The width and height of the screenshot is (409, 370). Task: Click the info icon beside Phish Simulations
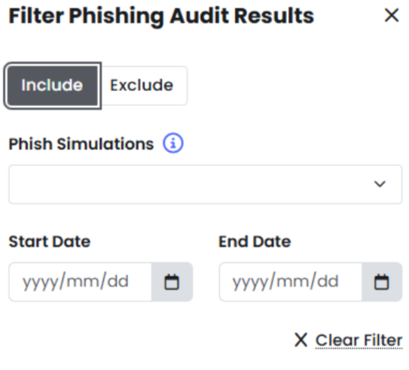[x=173, y=143]
